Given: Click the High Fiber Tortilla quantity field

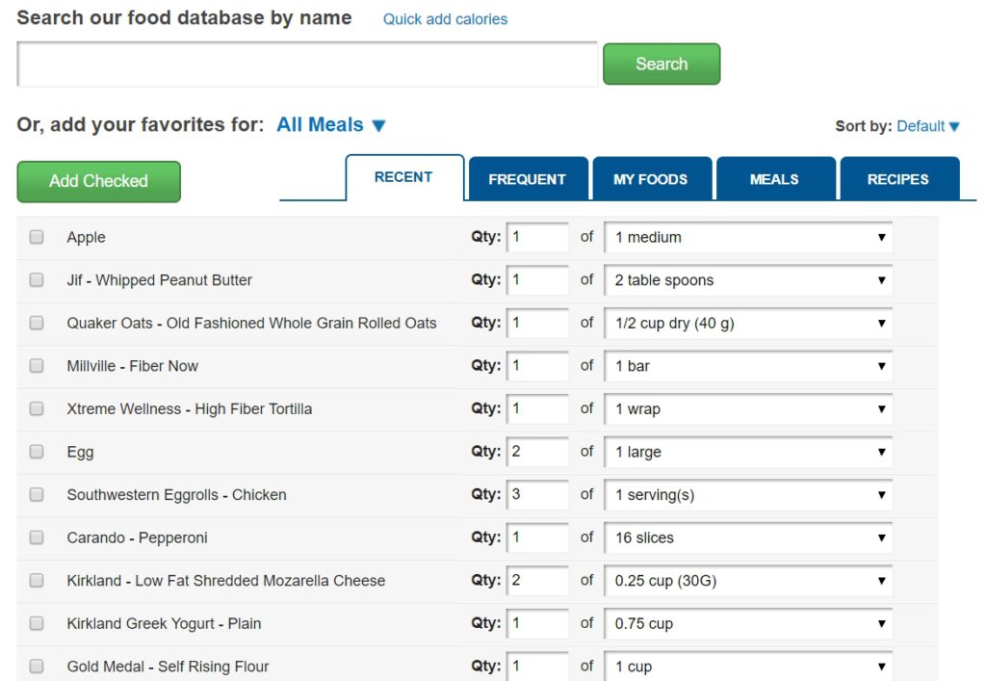Looking at the screenshot, I should tap(537, 408).
